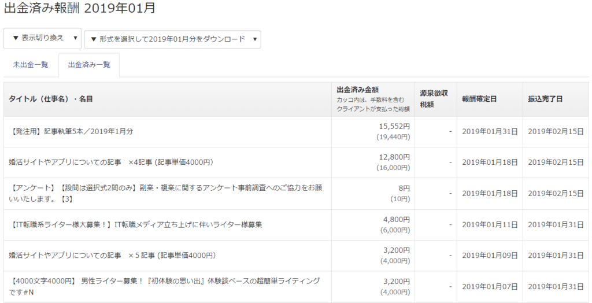Open the 男性ライター募集 4000文字4000円 job link
The image size is (592, 303).
pyautogui.click(x=164, y=286)
